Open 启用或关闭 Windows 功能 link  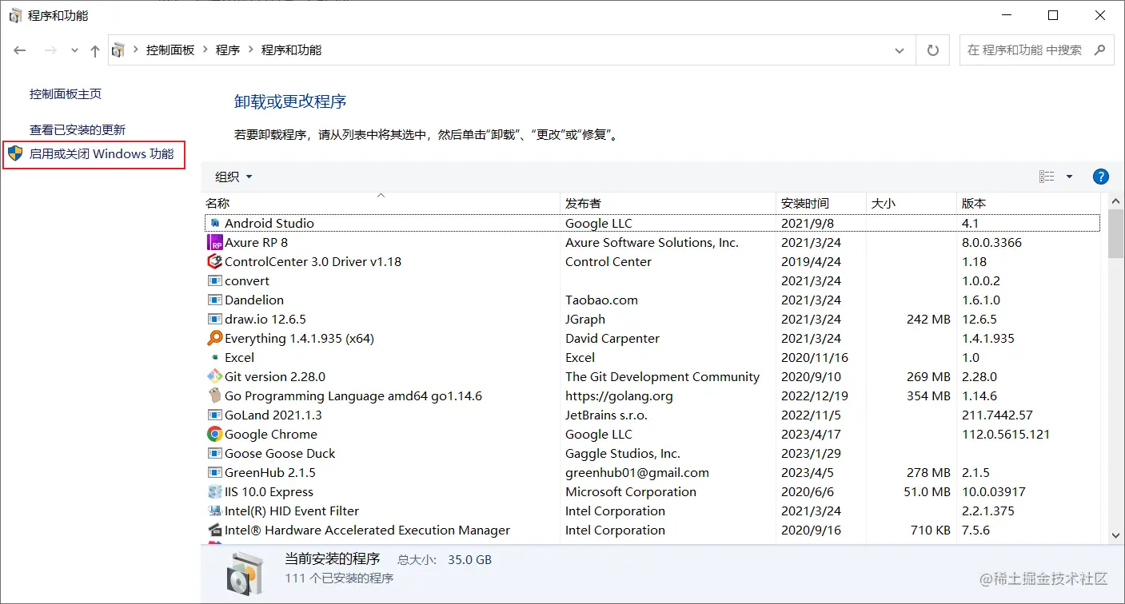102,153
